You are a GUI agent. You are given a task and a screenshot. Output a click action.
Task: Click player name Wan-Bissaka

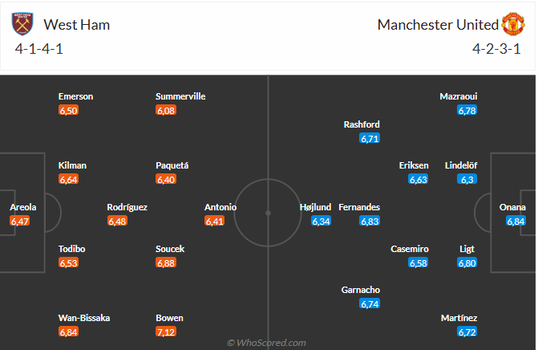coord(84,318)
